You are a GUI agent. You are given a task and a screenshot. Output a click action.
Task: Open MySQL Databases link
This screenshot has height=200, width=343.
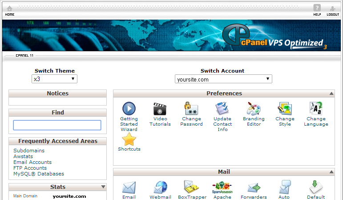pyautogui.click(x=39, y=174)
